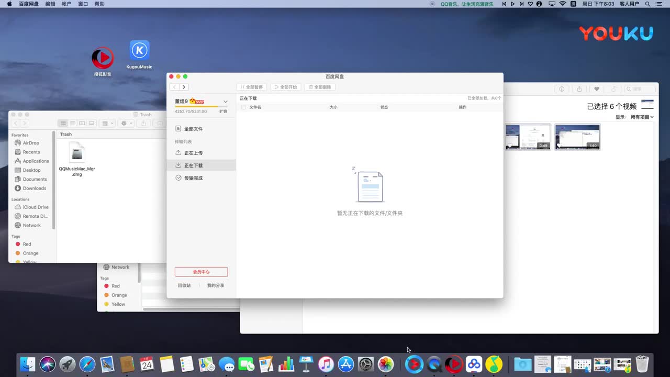The image size is (670, 377).
Task: Sort by 状态 column header
Action: pos(384,107)
